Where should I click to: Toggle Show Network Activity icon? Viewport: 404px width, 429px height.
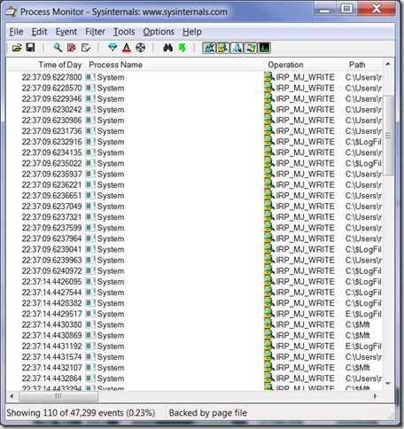[237, 48]
